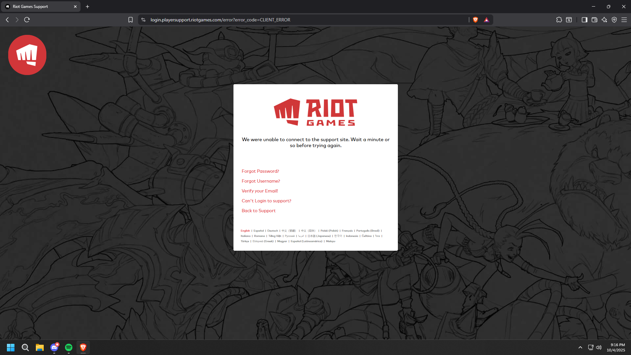Image resolution: width=631 pixels, height=355 pixels.
Task: Switch language to 한국어
Action: click(x=338, y=236)
